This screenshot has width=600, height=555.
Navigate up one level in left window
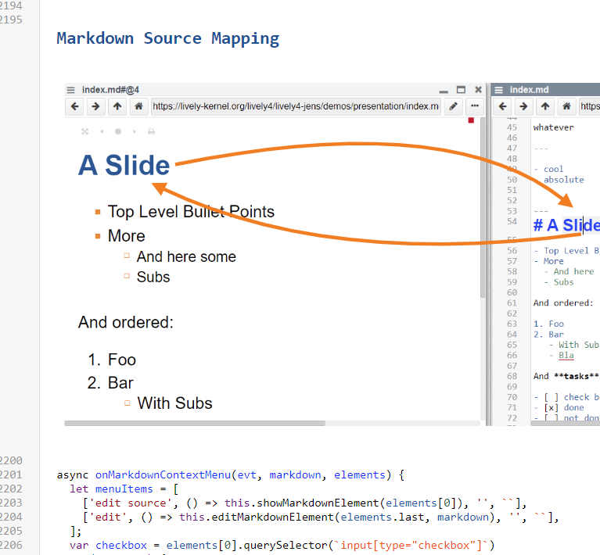(117, 106)
